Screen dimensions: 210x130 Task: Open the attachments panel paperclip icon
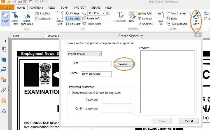[4, 90]
